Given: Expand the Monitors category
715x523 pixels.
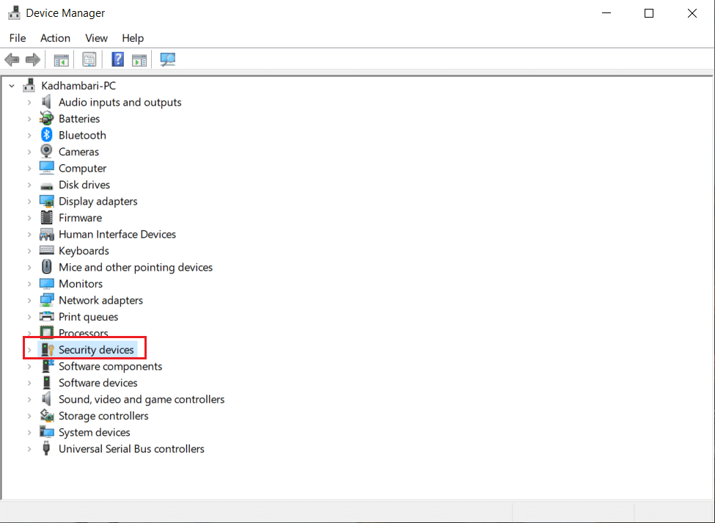Looking at the screenshot, I should click(29, 284).
